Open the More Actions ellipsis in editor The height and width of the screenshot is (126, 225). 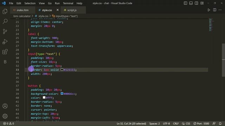pos(220,10)
